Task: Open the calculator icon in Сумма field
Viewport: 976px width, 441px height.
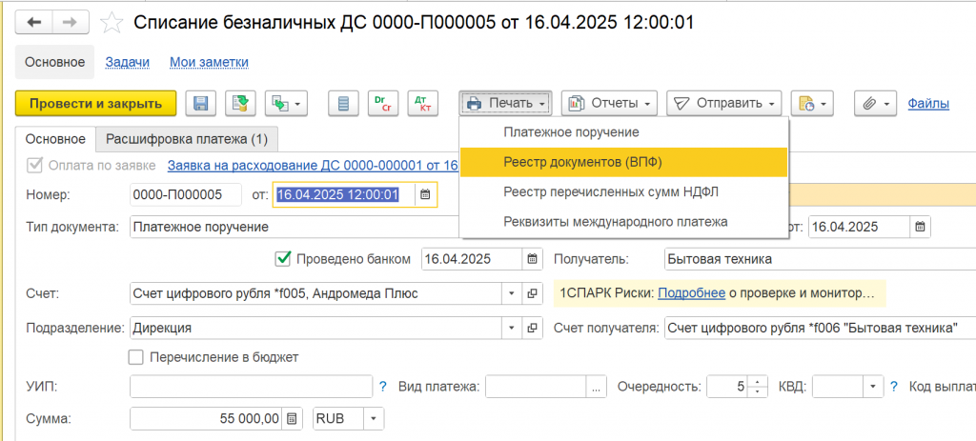Action: 292,418
